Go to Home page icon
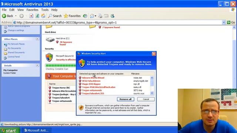 tap(43, 16)
